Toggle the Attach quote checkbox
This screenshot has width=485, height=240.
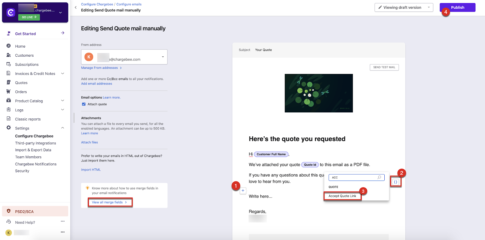(84, 104)
